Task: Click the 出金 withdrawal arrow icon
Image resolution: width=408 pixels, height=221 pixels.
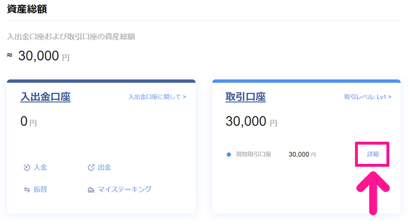Action: pyautogui.click(x=91, y=167)
